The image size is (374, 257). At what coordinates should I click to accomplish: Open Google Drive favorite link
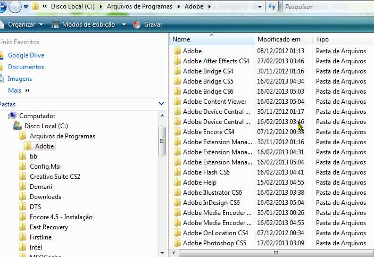coord(26,55)
